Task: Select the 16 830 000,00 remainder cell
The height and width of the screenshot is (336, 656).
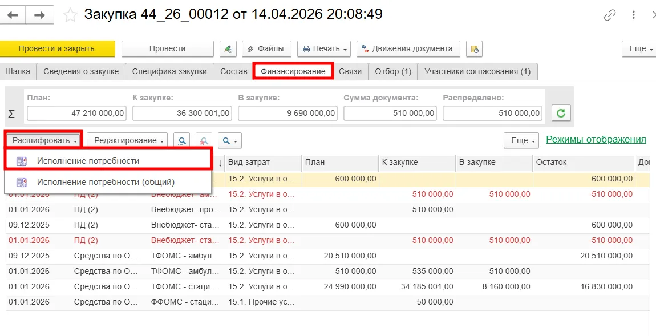Action: coord(584,286)
